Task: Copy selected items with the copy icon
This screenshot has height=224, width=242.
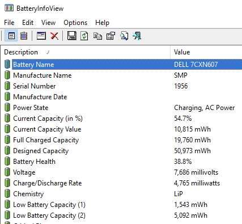Action: click(x=97, y=36)
